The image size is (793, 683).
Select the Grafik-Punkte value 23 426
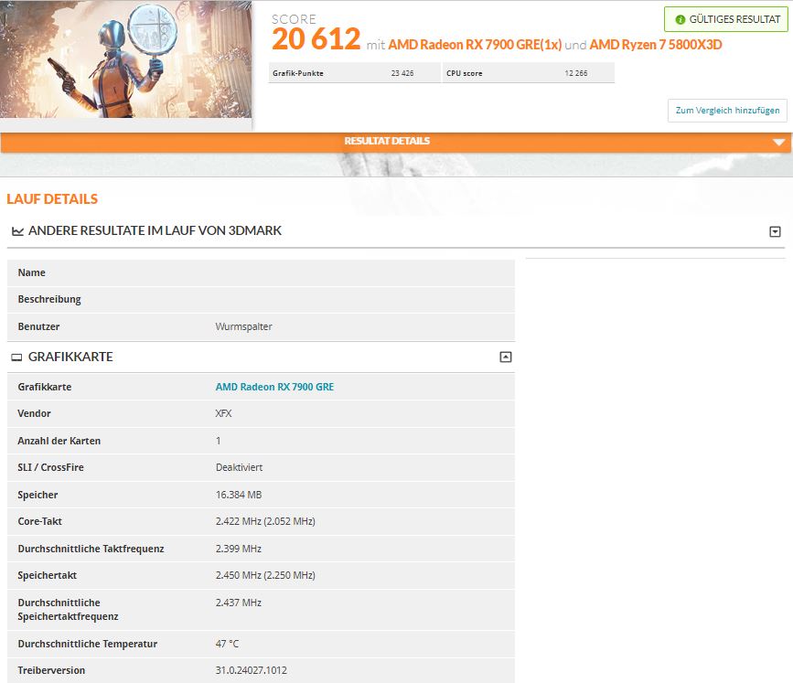402,73
